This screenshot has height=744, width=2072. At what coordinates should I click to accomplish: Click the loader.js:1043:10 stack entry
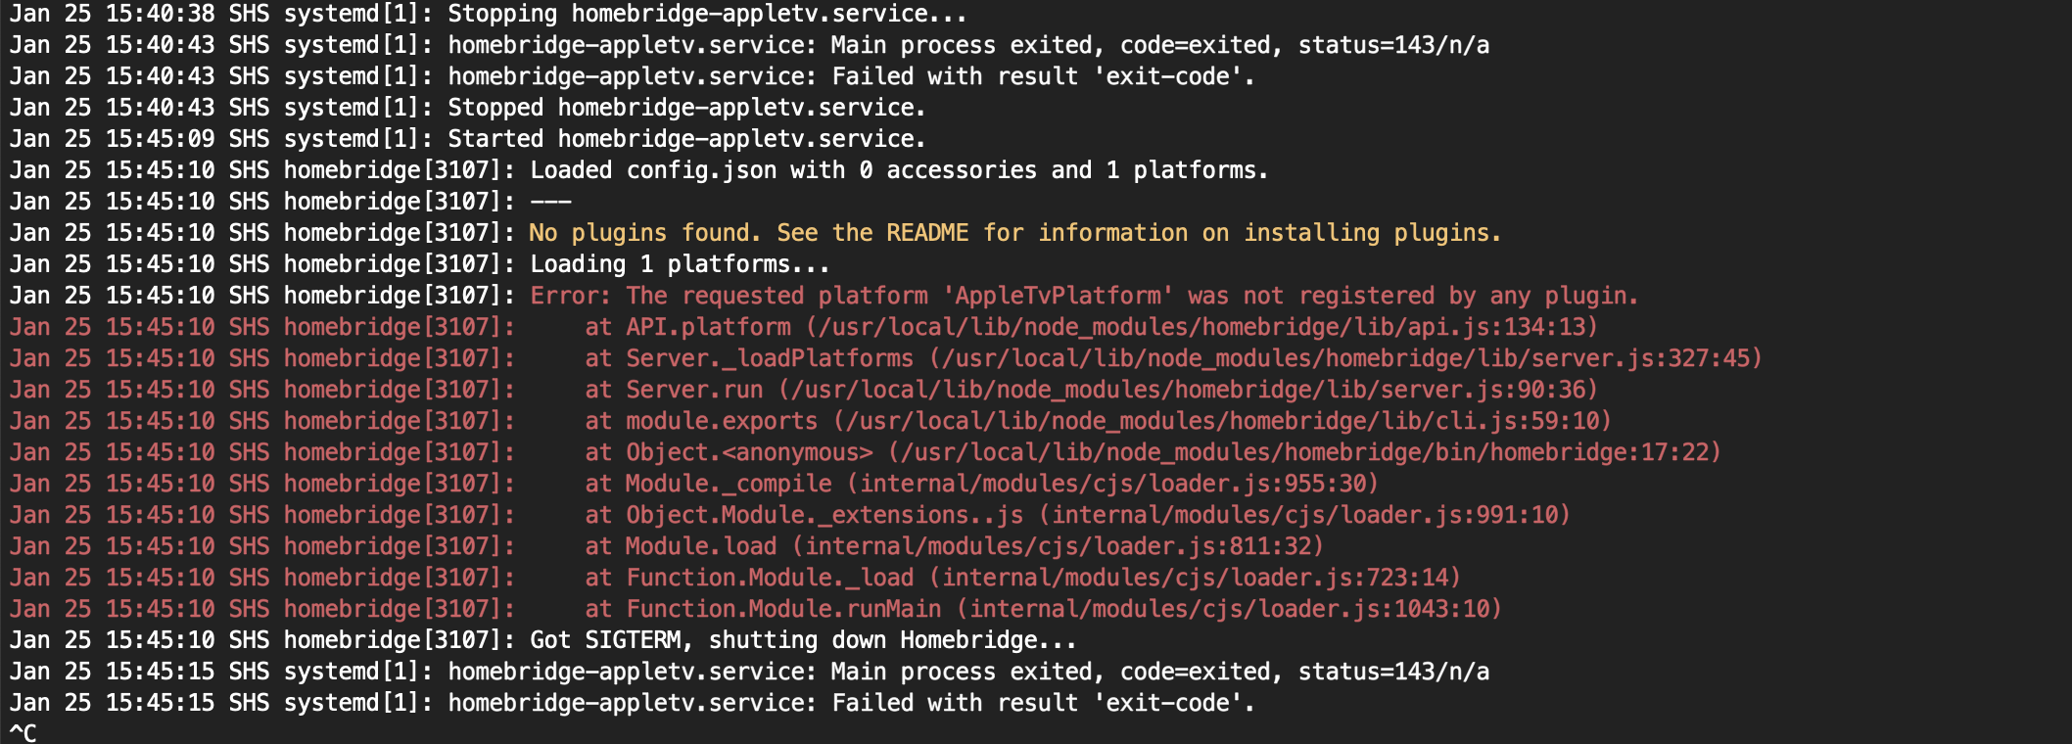coord(1229,609)
